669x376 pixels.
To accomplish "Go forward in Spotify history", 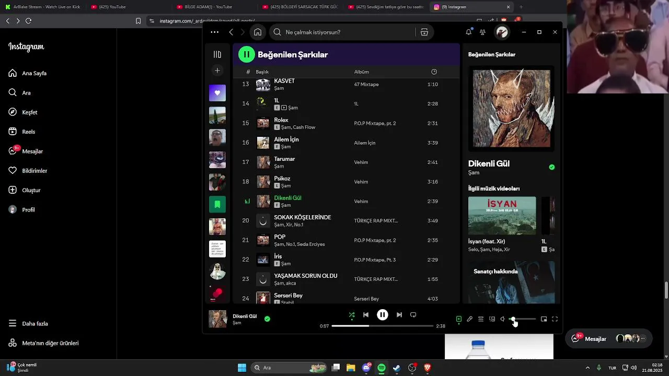I will point(243,32).
